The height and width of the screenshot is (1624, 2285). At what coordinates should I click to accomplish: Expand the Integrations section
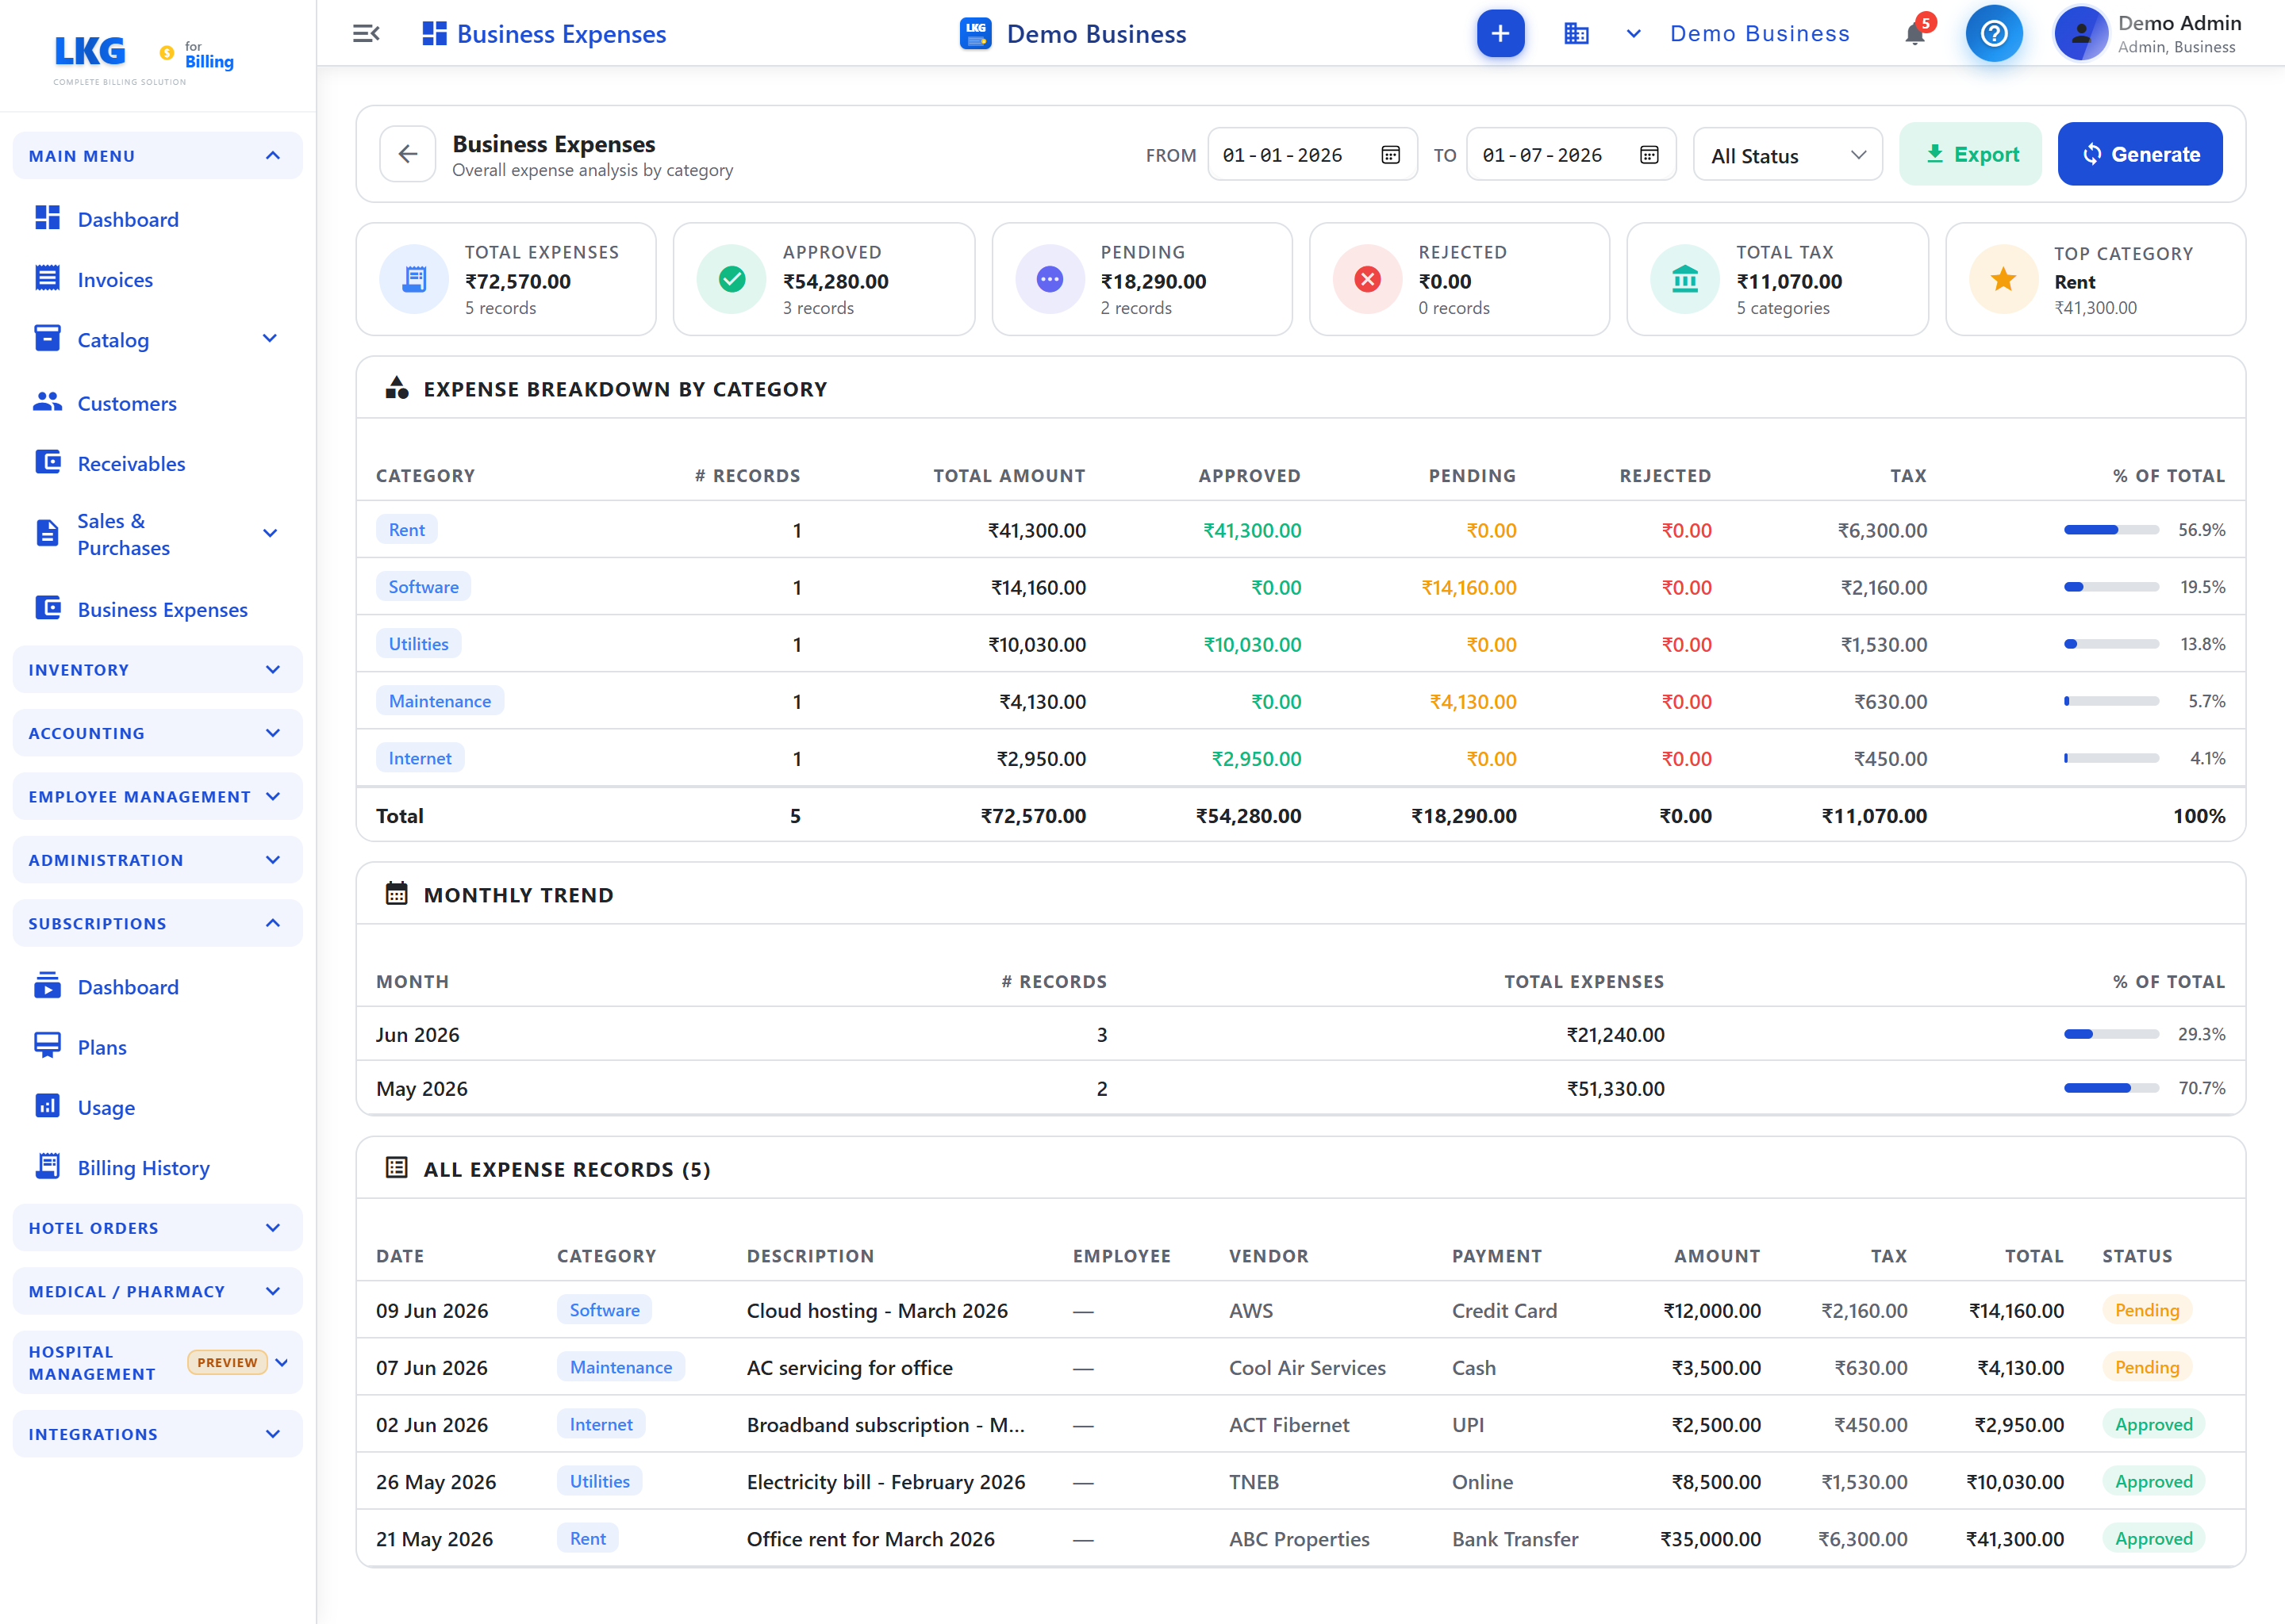(157, 1434)
